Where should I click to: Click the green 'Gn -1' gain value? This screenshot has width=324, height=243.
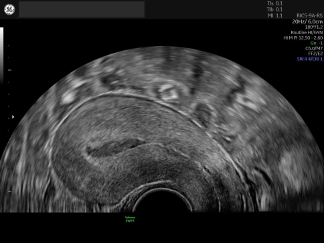[x=317, y=43]
